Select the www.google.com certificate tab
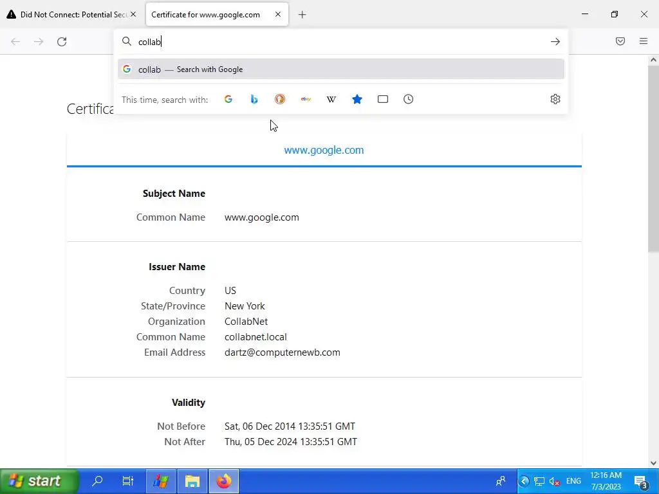This screenshot has width=659, height=494. click(x=324, y=150)
